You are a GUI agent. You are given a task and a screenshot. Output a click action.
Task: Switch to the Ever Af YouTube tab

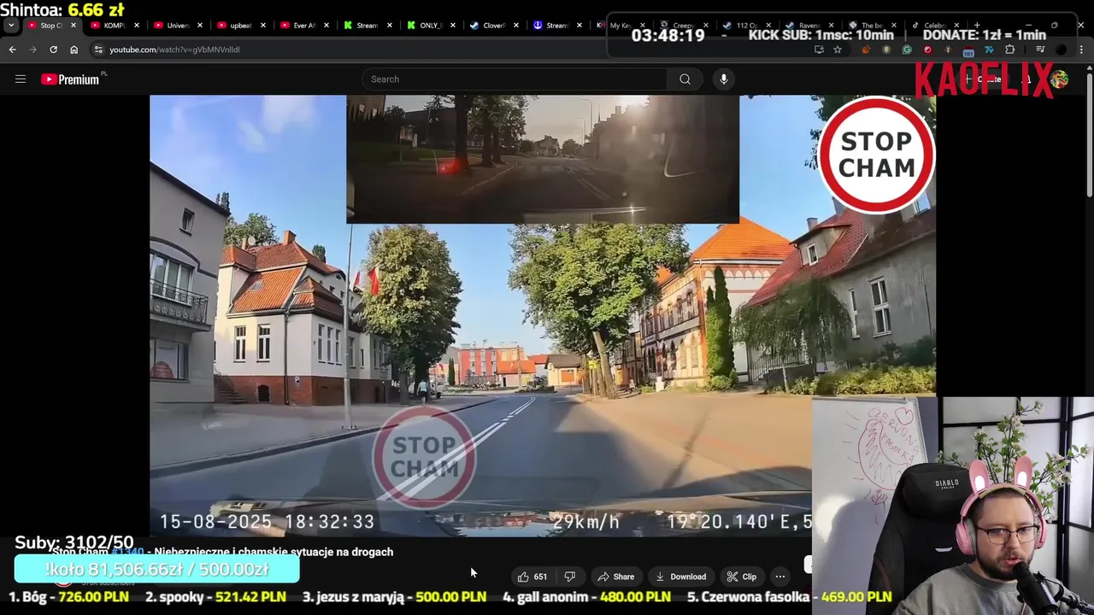(304, 26)
